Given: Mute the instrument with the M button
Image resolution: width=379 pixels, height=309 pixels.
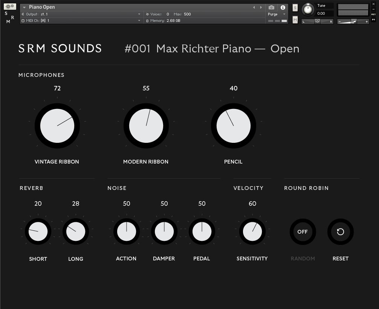Looking at the screenshot, I should pyautogui.click(x=295, y=20).
